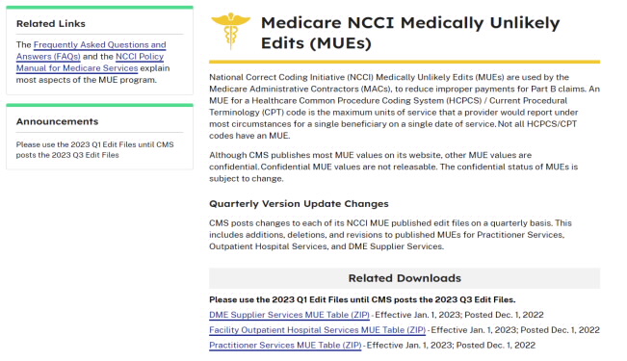Viewport: 627px width, 361px height.
Task: Click the effective date text beside the Practitioner Services link
Action: click(451, 345)
